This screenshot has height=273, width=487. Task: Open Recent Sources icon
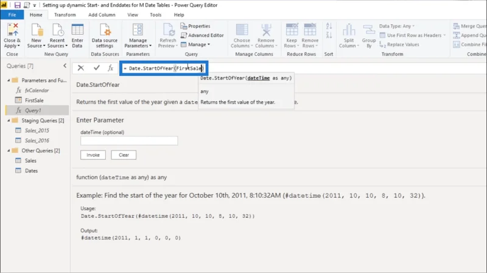click(57, 30)
